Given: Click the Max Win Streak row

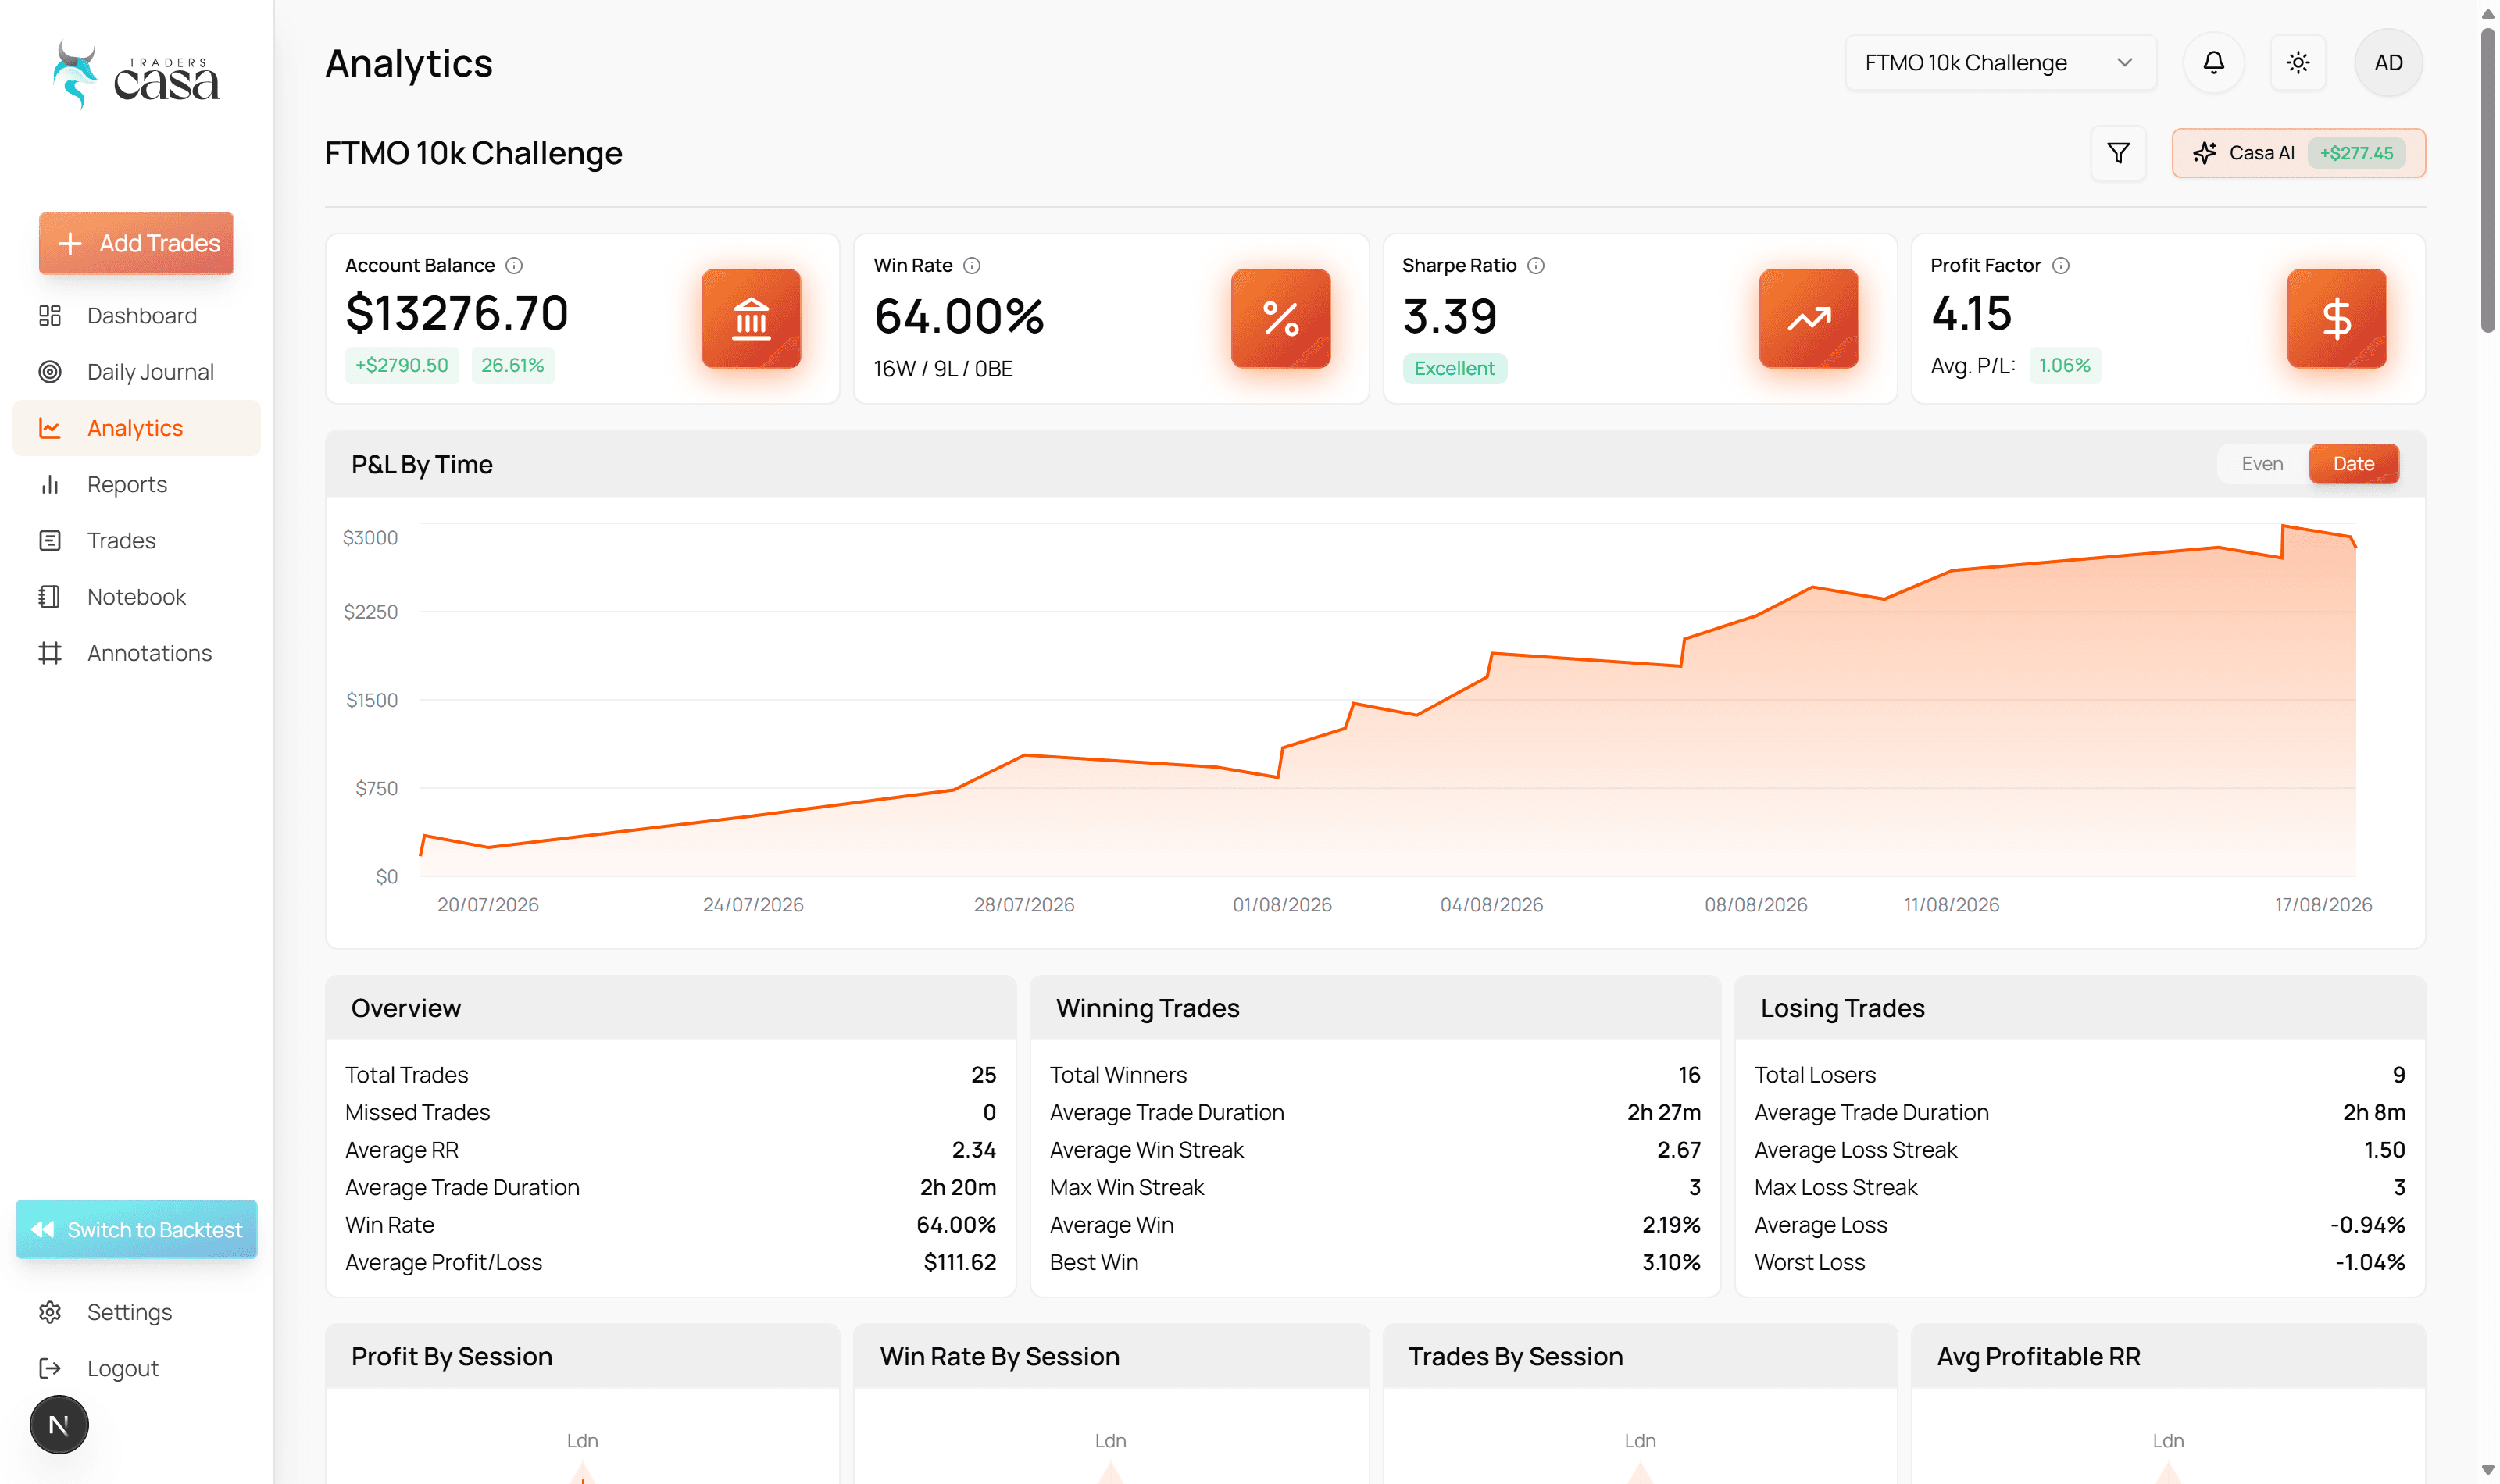Looking at the screenshot, I should tap(1375, 1187).
